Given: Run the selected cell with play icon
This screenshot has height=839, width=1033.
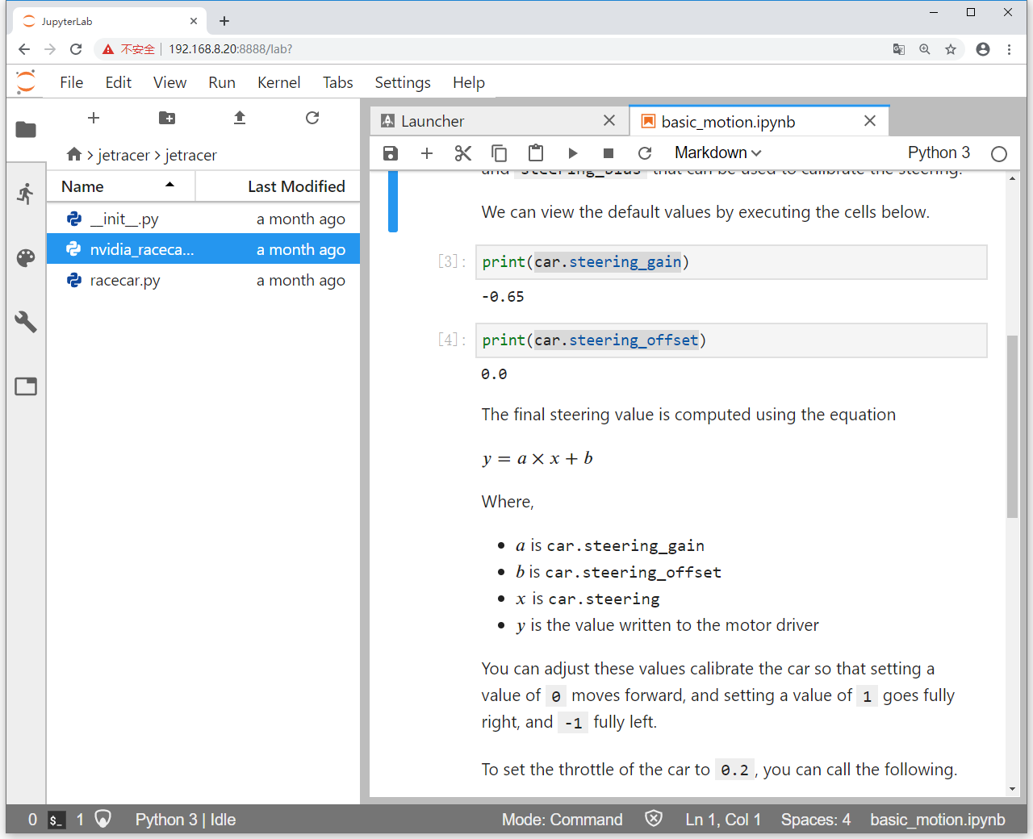Looking at the screenshot, I should click(x=573, y=153).
